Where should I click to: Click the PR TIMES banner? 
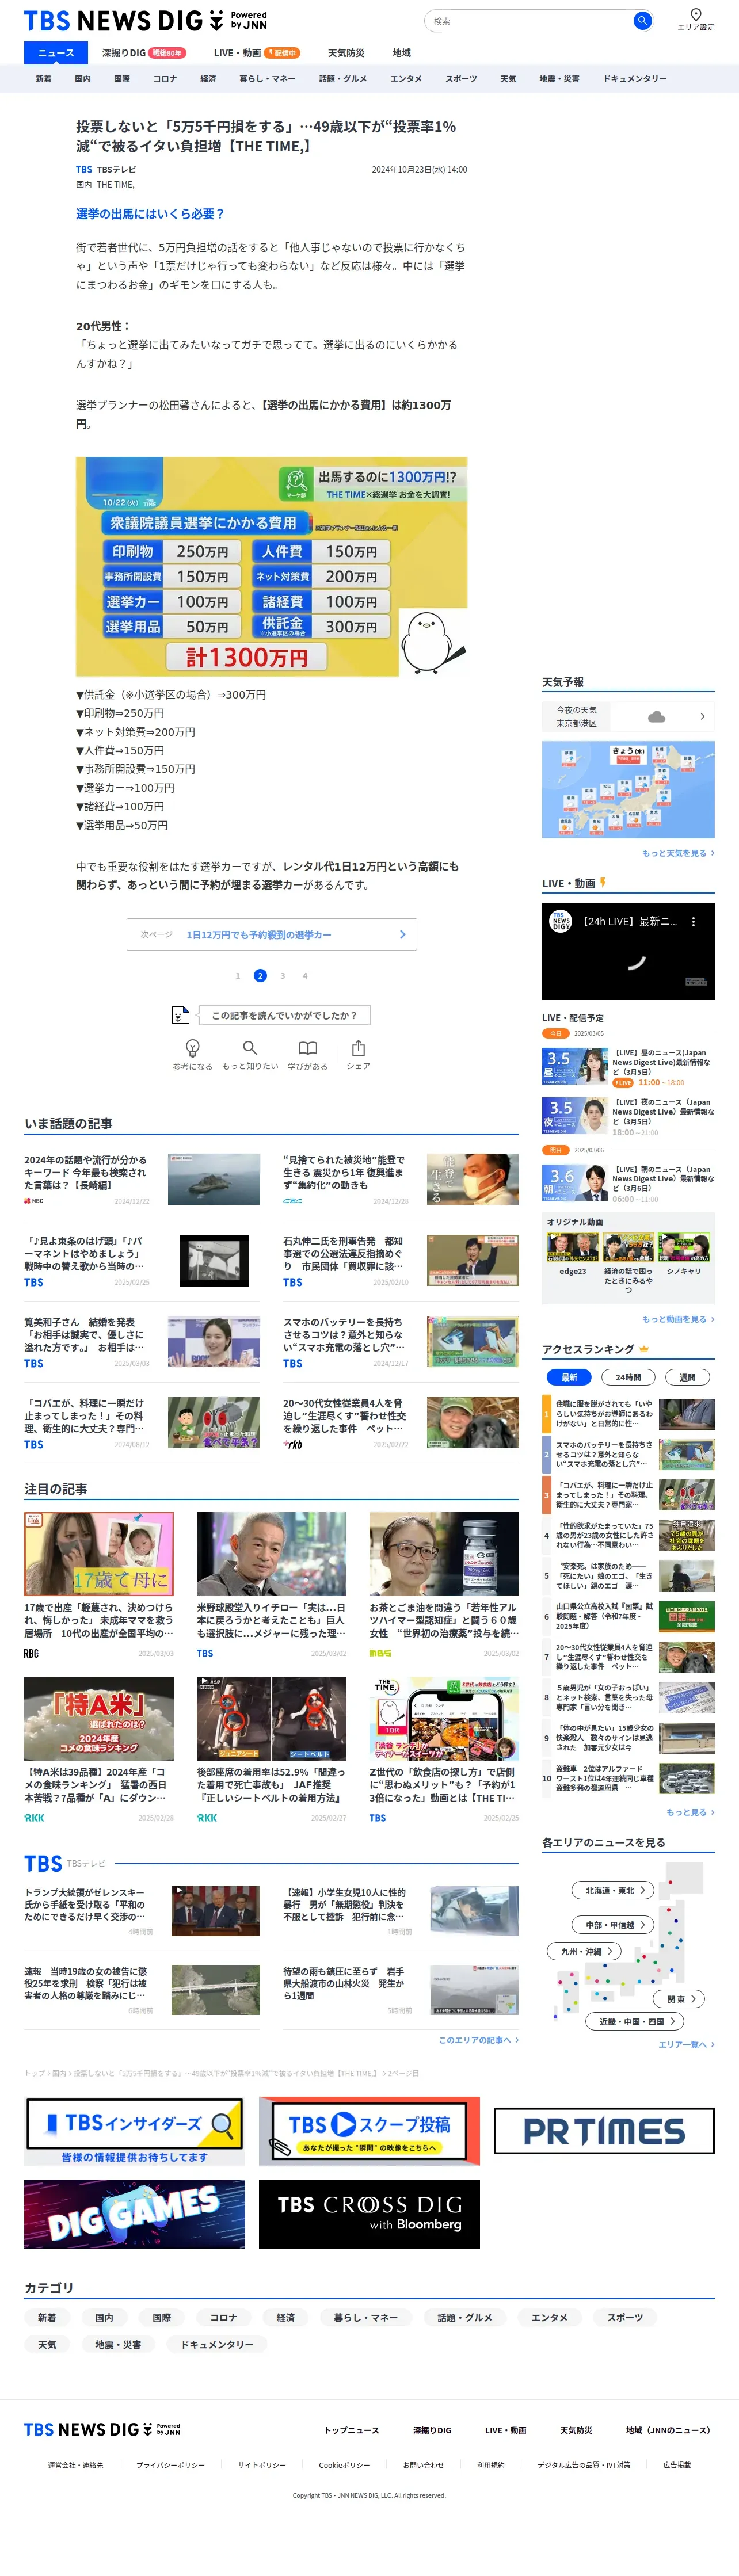[604, 2130]
